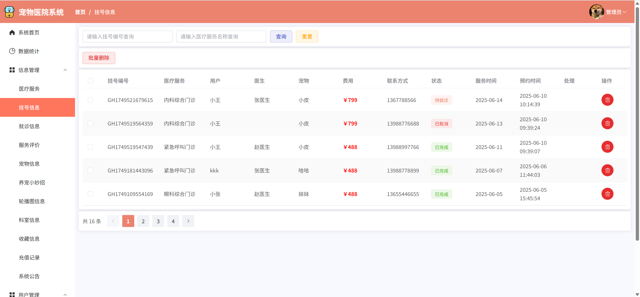
Task: Click the 查询 search button
Action: 281,37
